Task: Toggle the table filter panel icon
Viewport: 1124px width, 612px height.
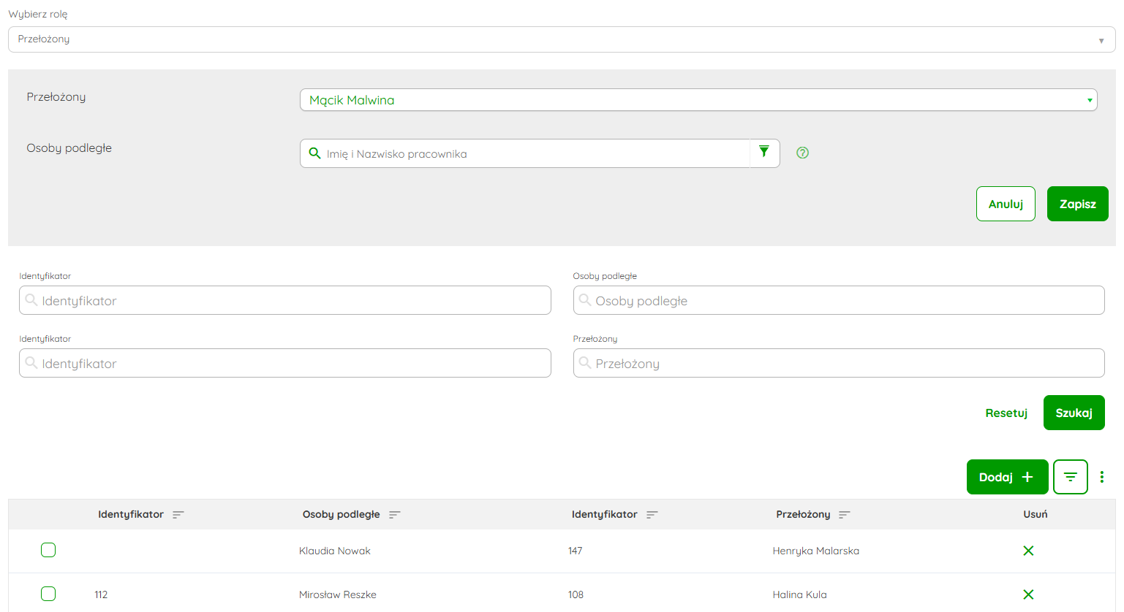Action: pos(1070,477)
